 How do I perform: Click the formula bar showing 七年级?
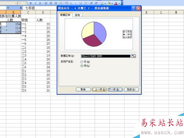[40, 8]
